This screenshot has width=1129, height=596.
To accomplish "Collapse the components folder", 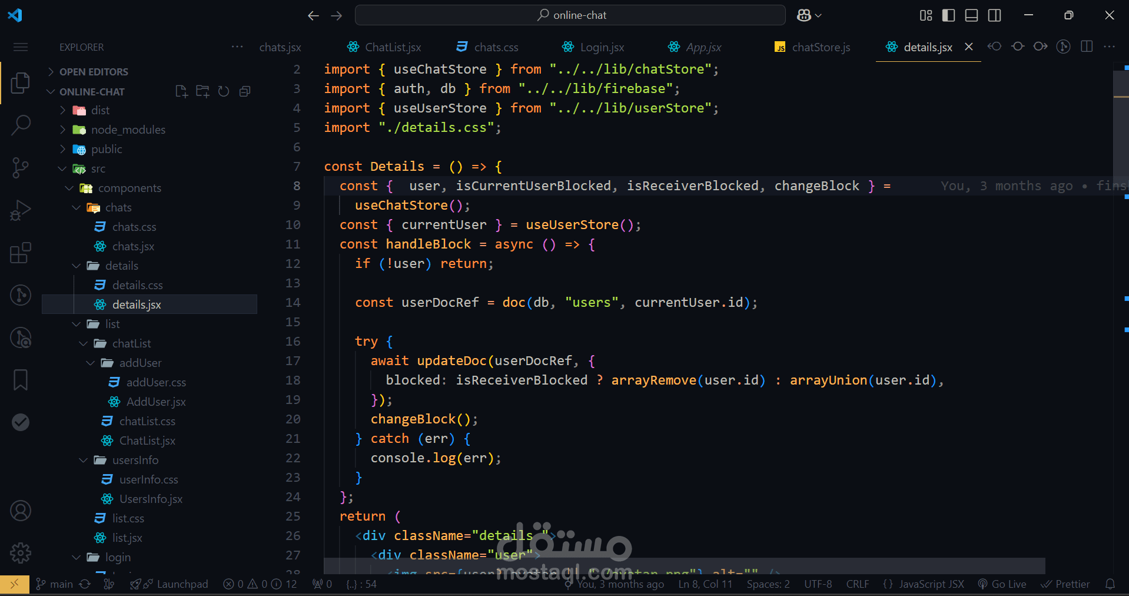I will point(150,188).
